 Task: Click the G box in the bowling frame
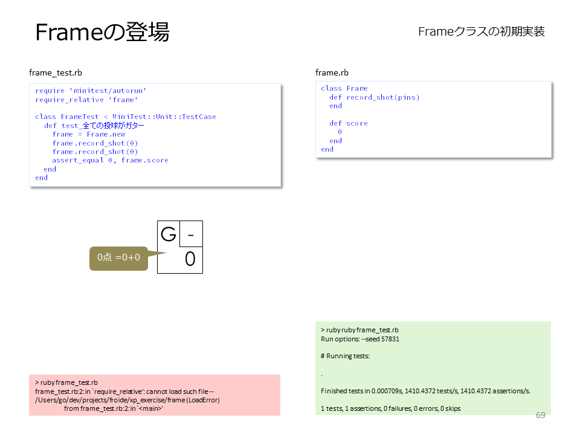click(169, 234)
